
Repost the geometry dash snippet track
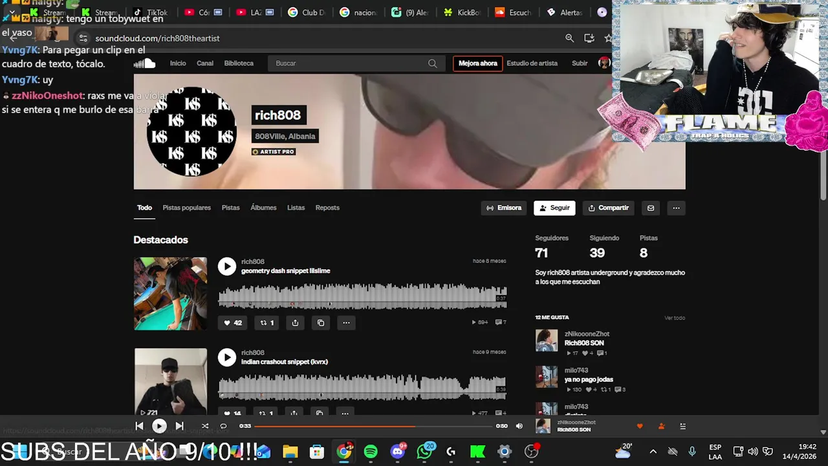(x=267, y=322)
